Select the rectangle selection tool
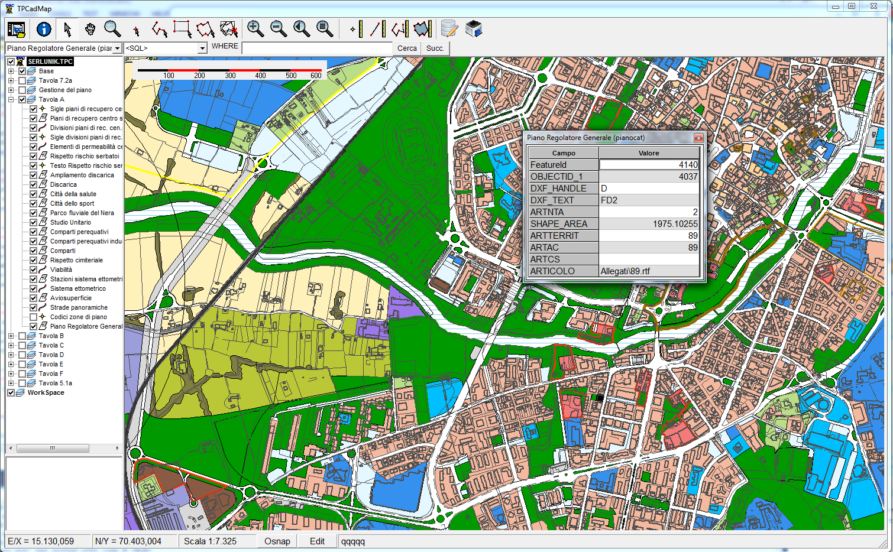 coord(182,29)
